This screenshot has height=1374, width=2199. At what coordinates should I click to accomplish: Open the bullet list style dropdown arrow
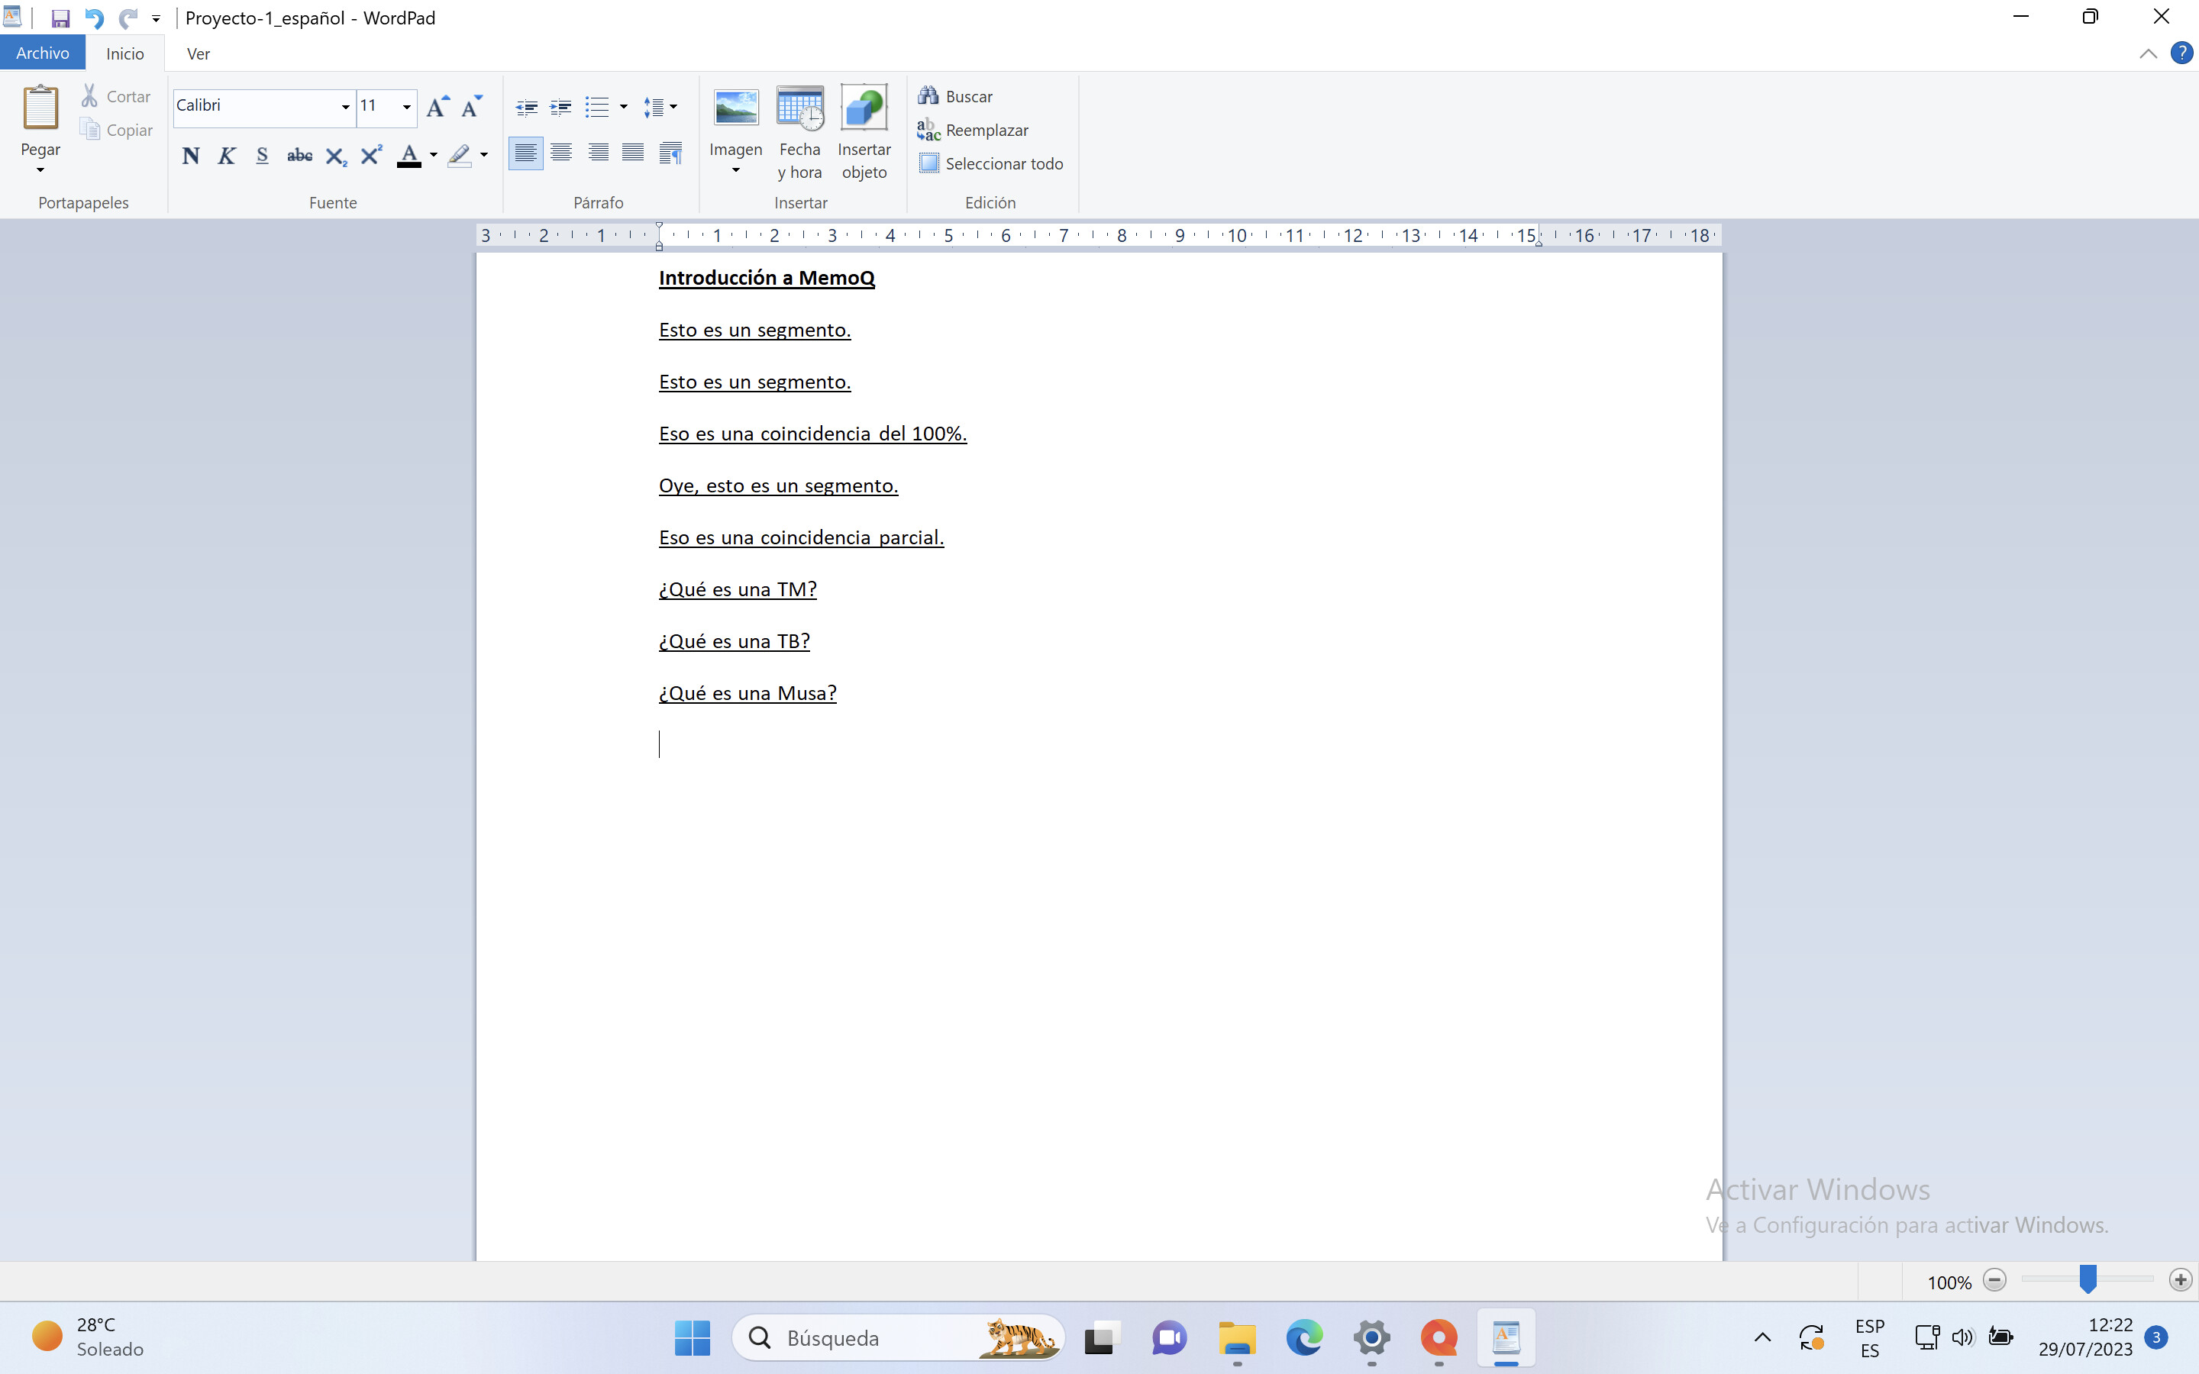[623, 107]
